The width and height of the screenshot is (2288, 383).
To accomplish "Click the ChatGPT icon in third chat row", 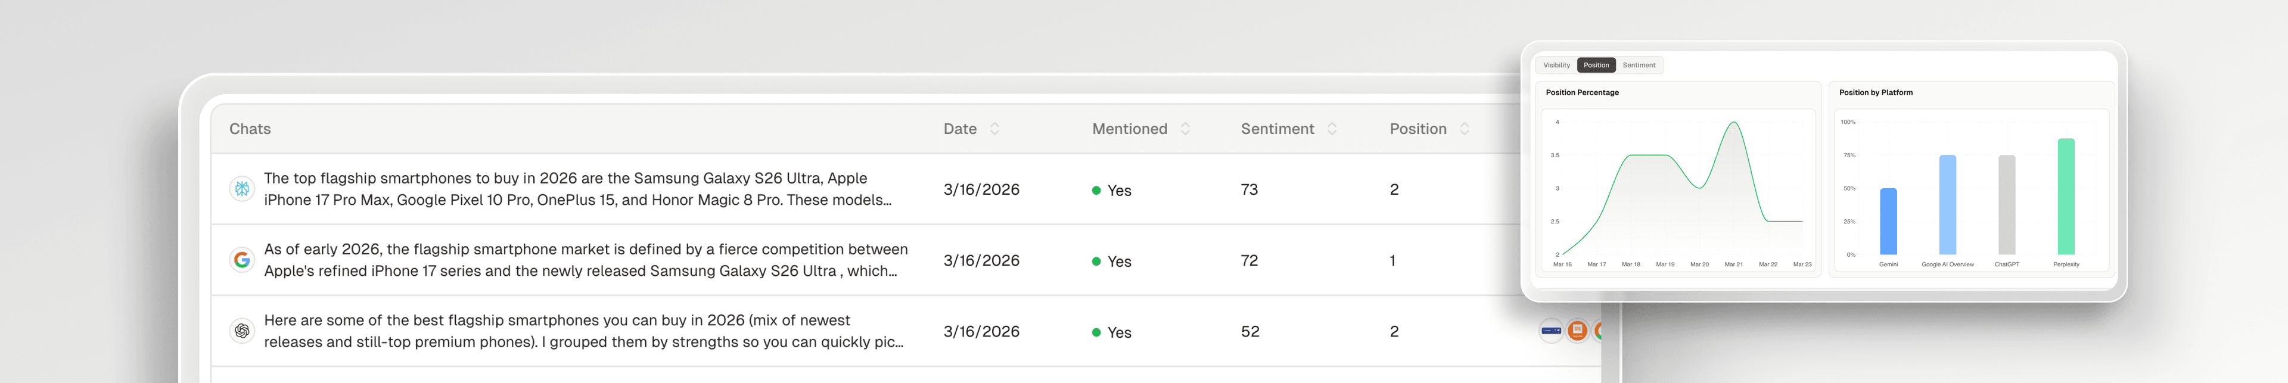I will pyautogui.click(x=241, y=331).
